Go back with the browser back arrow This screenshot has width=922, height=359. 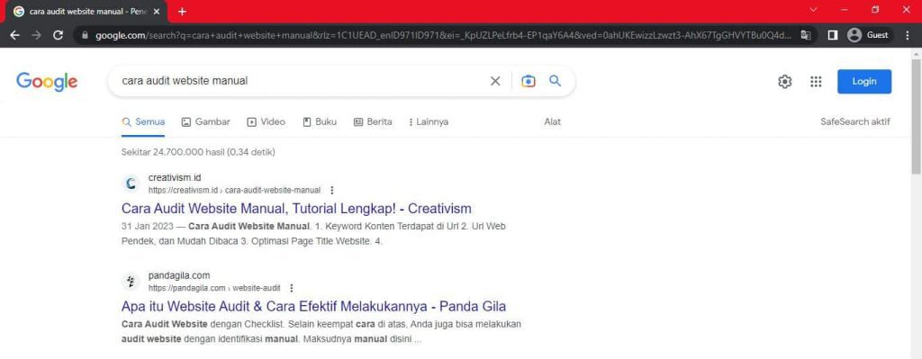(14, 35)
